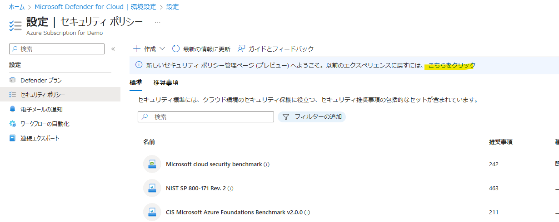
Task: Open Microsoft cloud security benchmark
Action: (214, 164)
